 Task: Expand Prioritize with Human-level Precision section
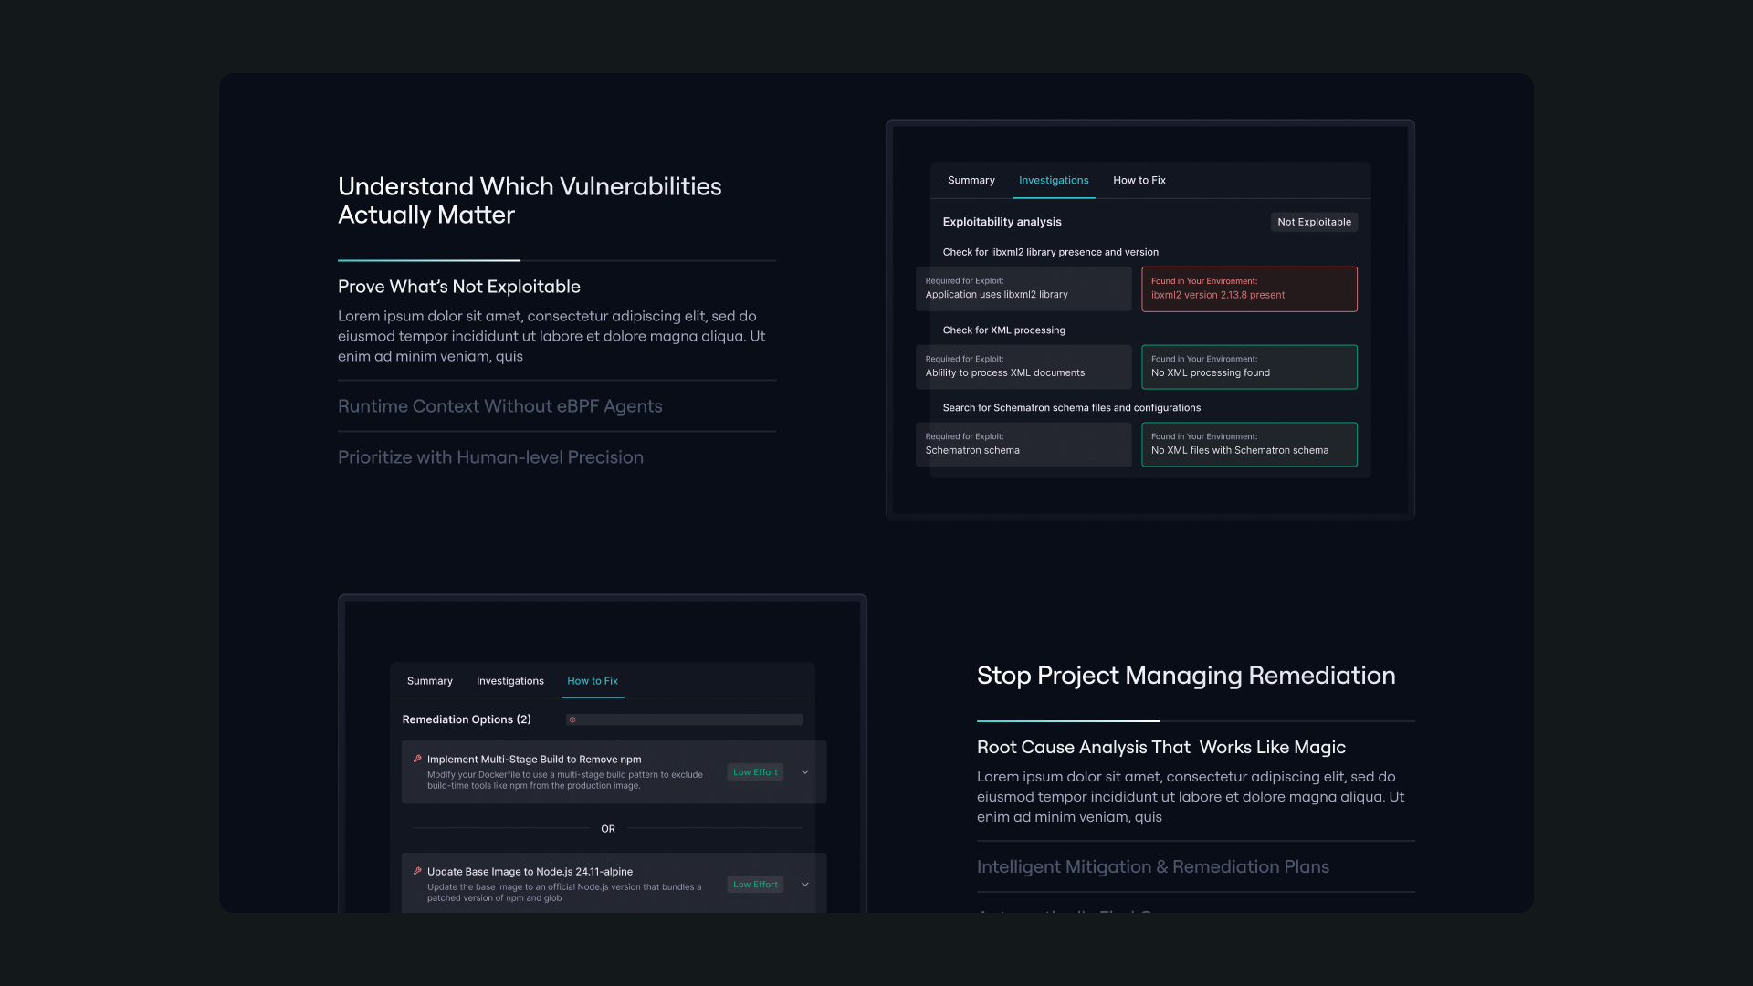pos(490,457)
